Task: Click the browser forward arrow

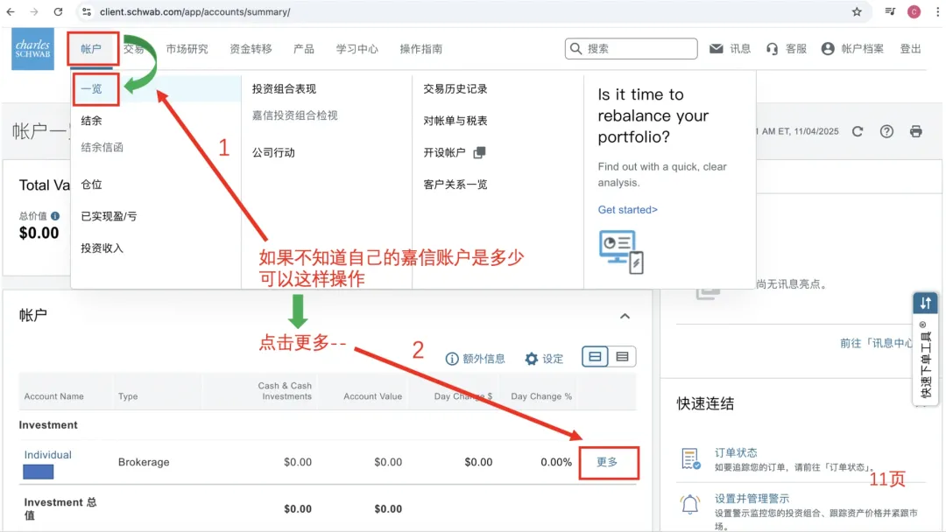Action: pyautogui.click(x=34, y=11)
